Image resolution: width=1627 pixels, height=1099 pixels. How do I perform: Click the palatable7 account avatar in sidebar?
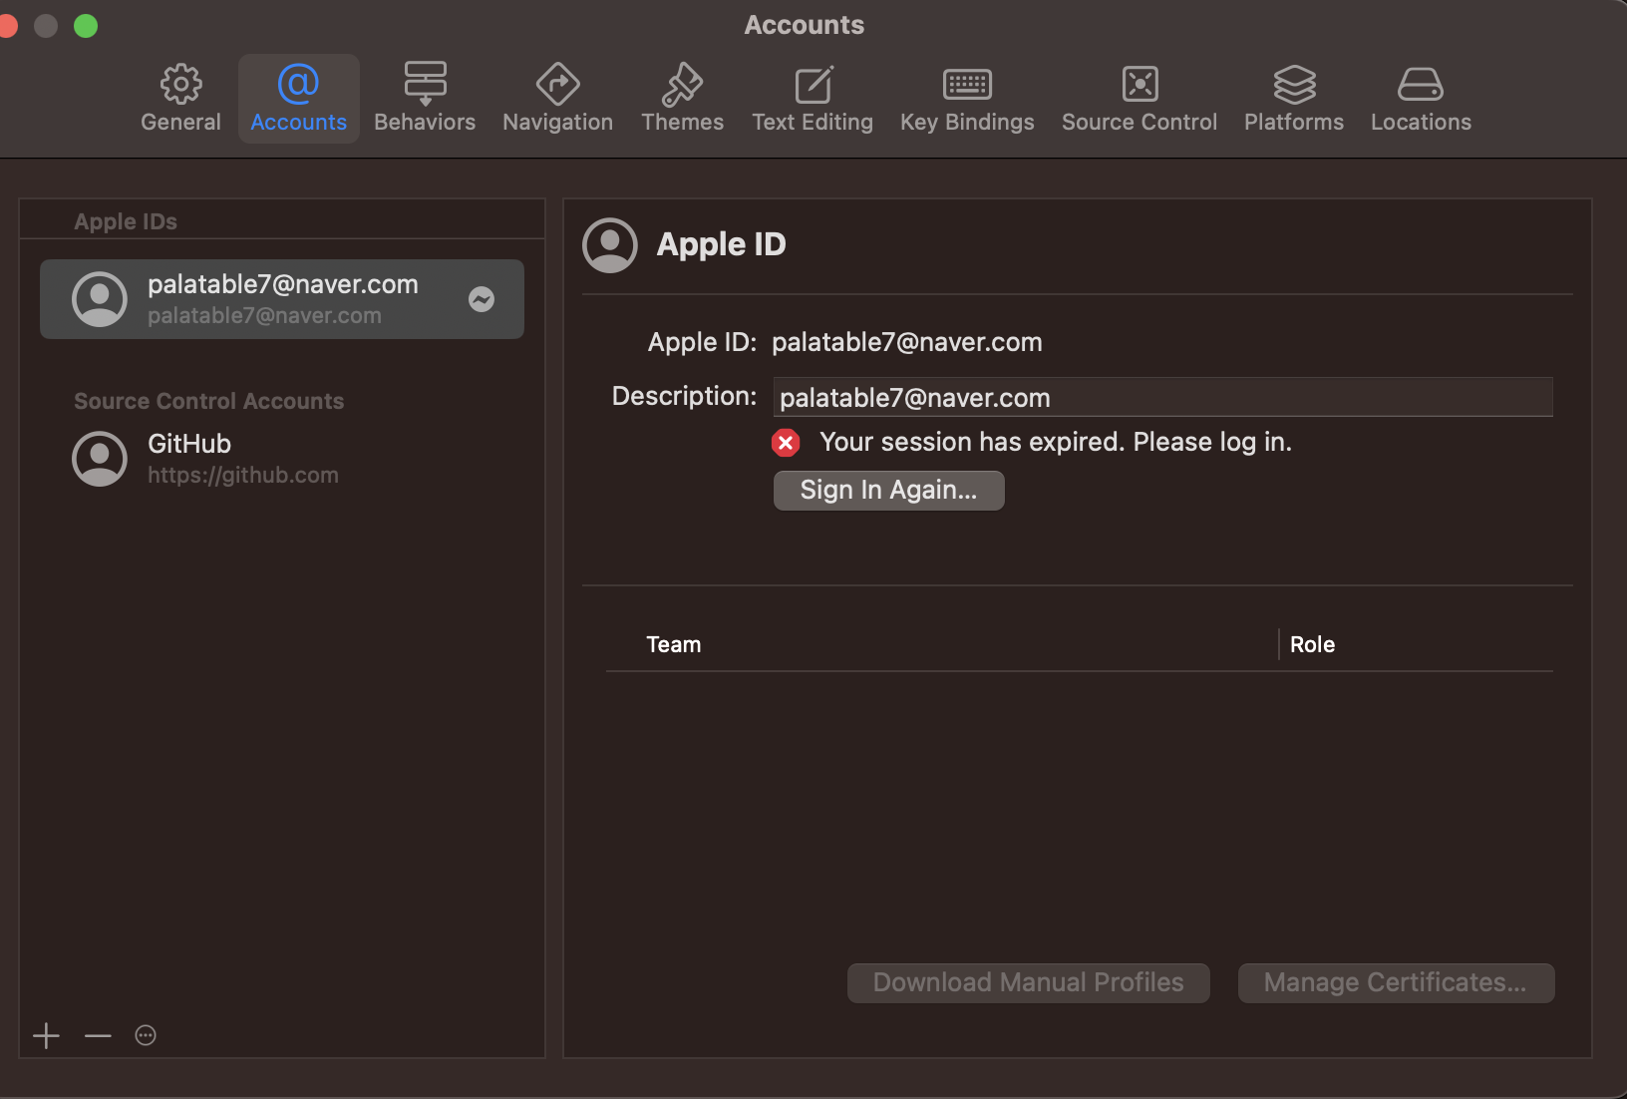coord(100,299)
